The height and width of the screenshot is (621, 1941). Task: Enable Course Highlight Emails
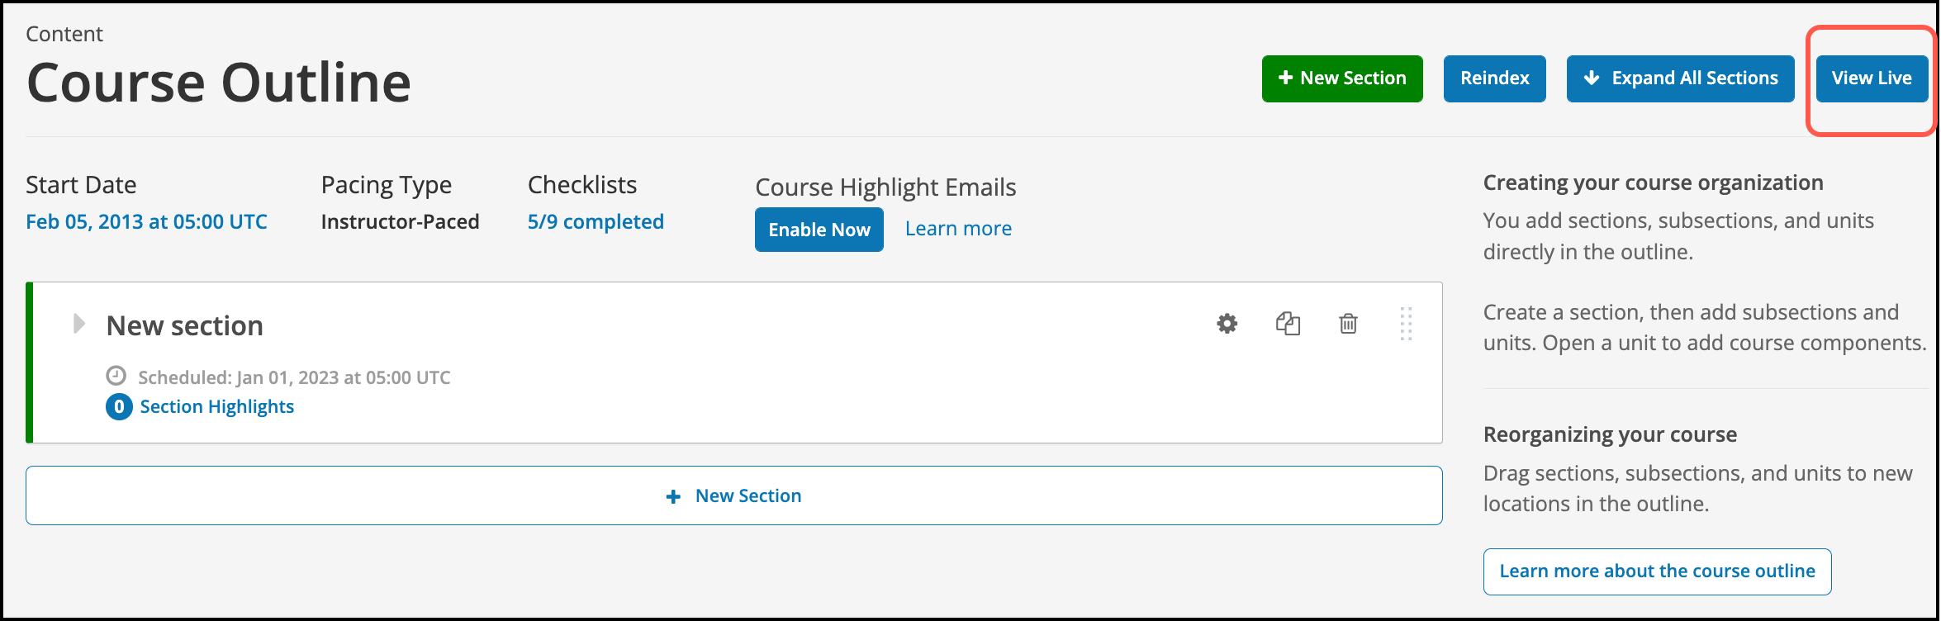819,230
